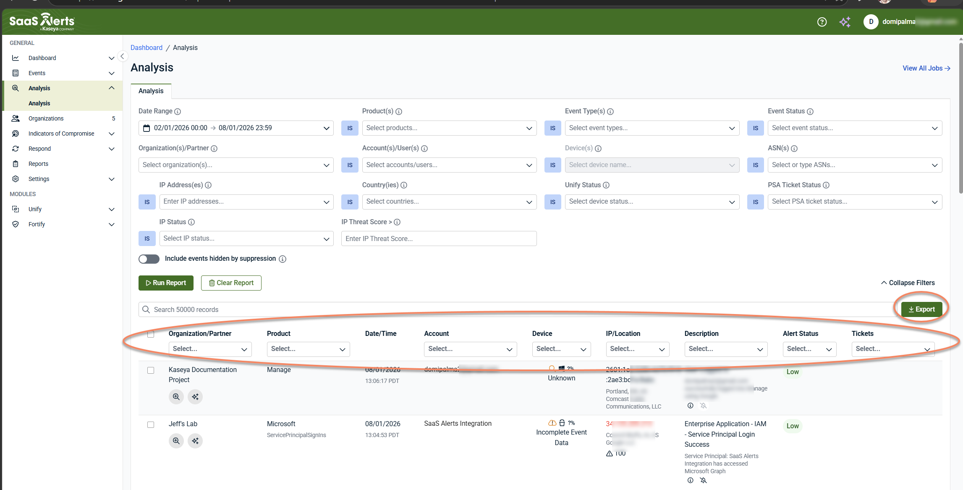Click Collapse Filters
This screenshot has height=490, width=963.
908,283
